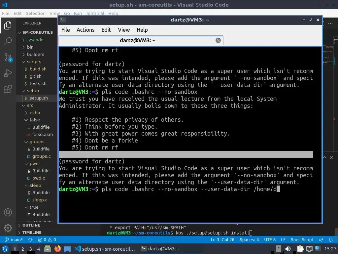Open the Run and Debug view

coord(8,73)
